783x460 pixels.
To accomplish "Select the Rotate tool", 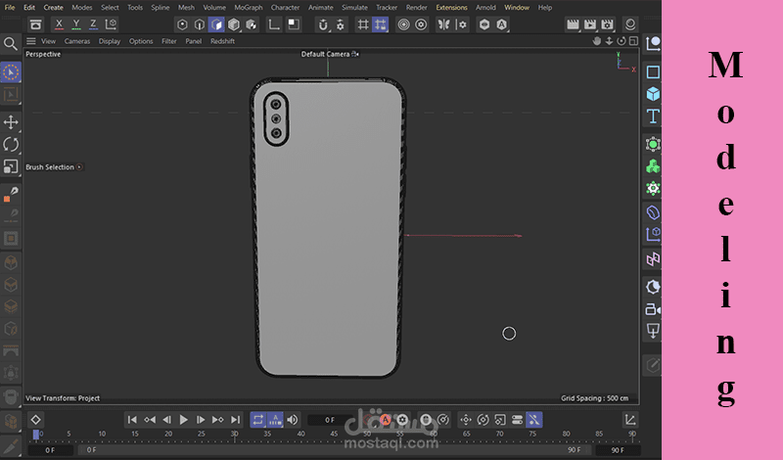I will (11, 144).
